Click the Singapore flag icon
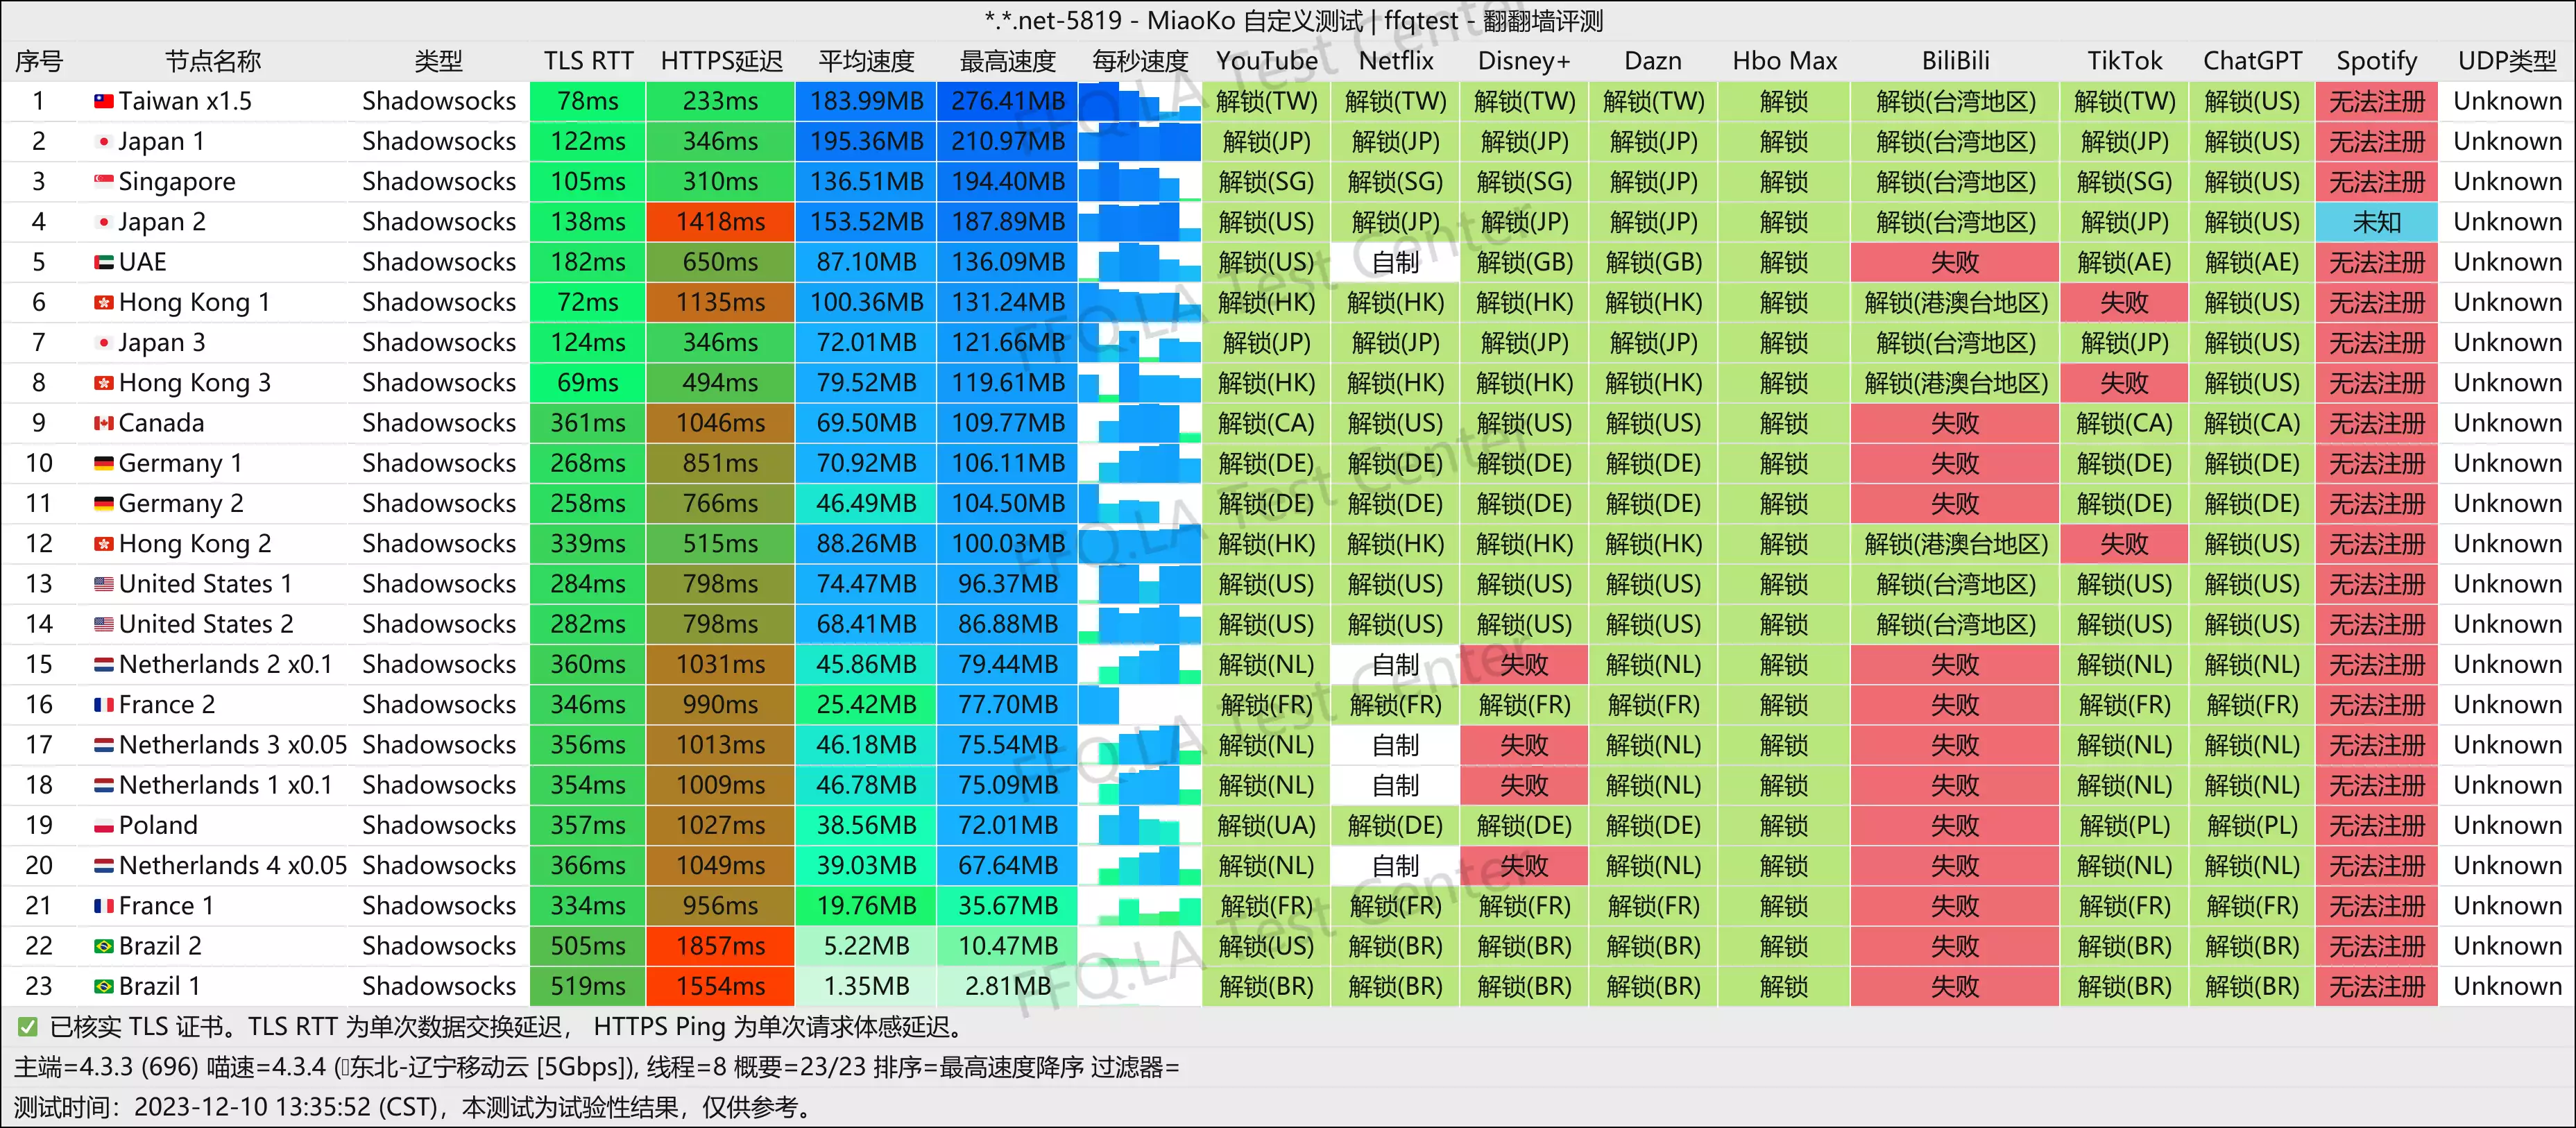The height and width of the screenshot is (1128, 2576). [103, 182]
